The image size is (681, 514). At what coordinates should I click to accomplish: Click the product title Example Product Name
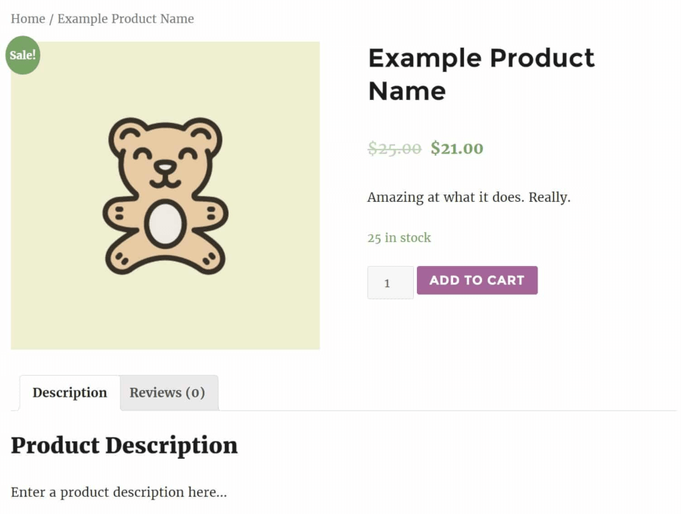pos(480,73)
